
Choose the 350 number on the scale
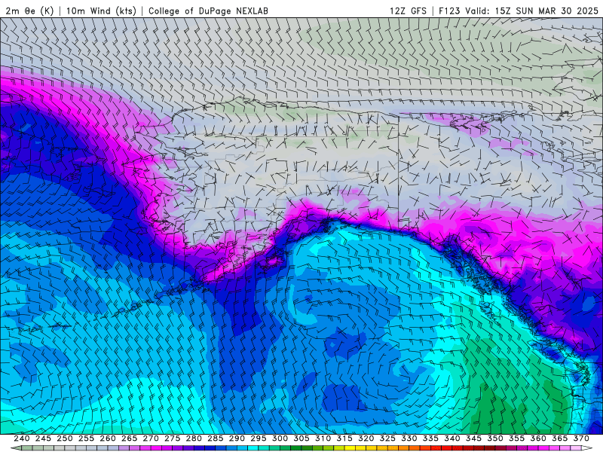tap(495, 438)
